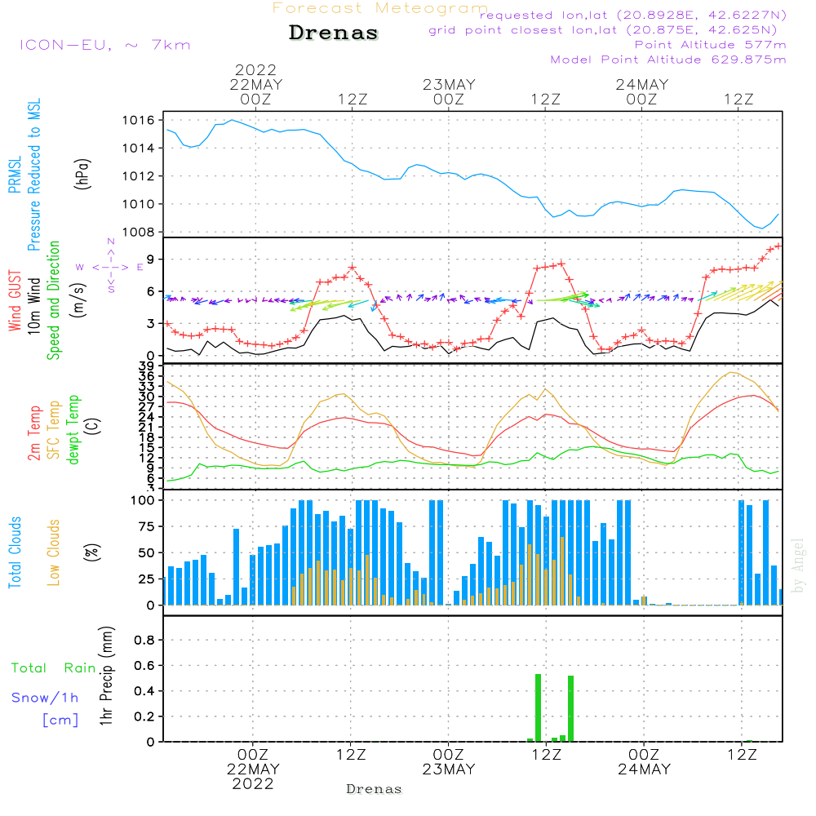Click the '0.4' value on precipitation axis
Screen dimensions: 816x816
tap(144, 691)
